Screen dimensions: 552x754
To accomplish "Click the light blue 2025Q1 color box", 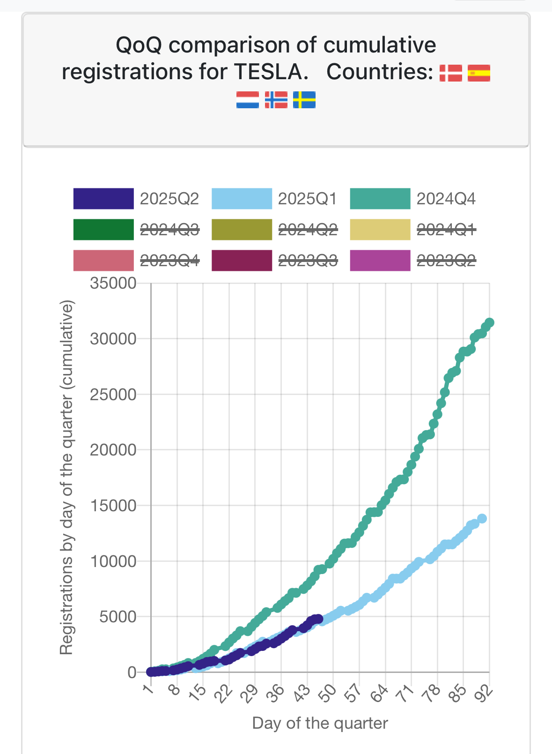I will (x=242, y=199).
